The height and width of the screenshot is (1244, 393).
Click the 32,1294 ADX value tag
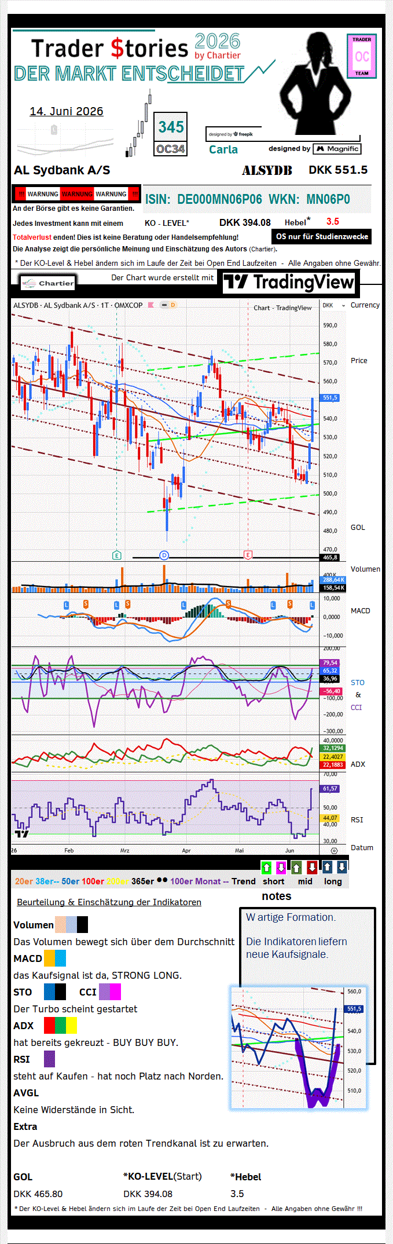pyautogui.click(x=333, y=748)
